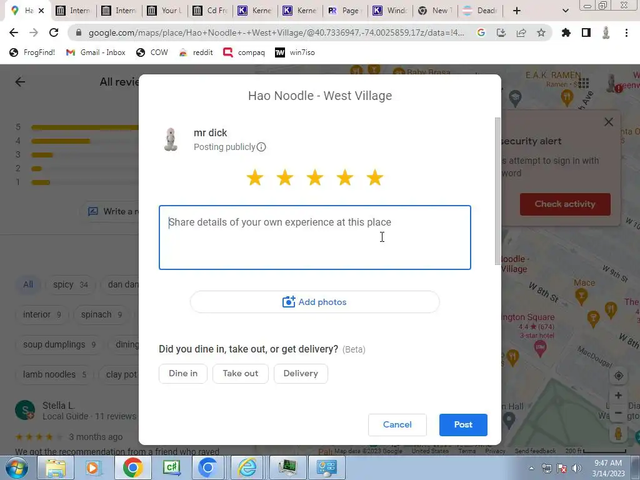640x480 pixels.
Task: Click the browser forward arrow
Action: pos(34,32)
